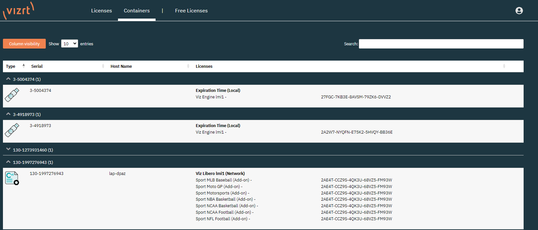
Task: Click the USB dongle icon for 3-4918973
Action: pos(12,130)
